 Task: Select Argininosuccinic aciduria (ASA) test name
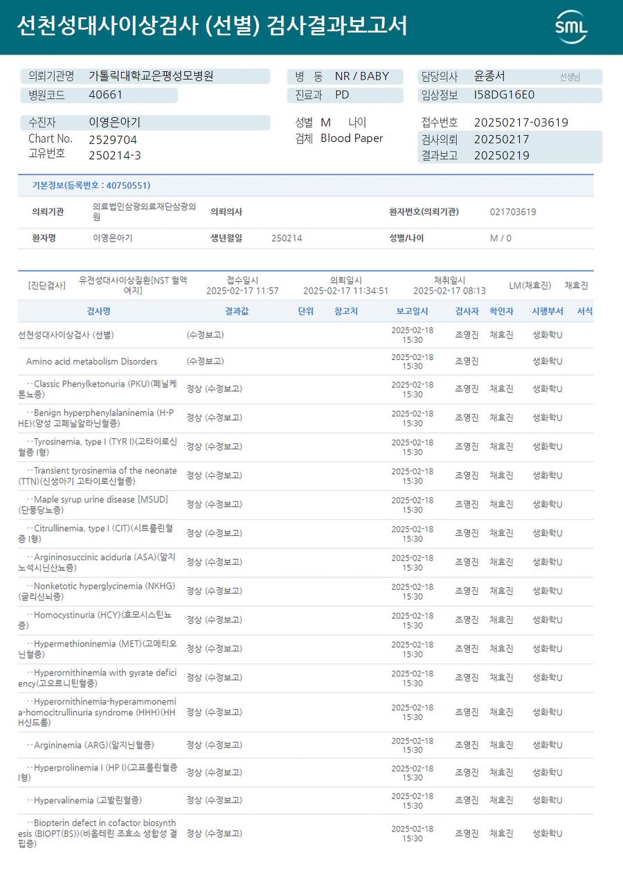97,562
